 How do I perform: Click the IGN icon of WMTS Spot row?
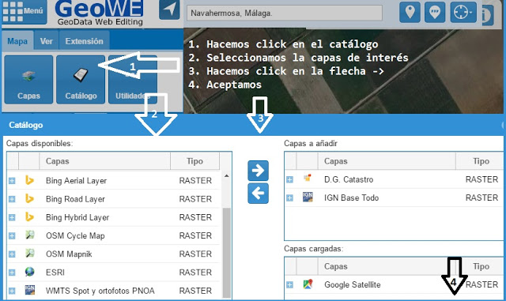click(30, 290)
